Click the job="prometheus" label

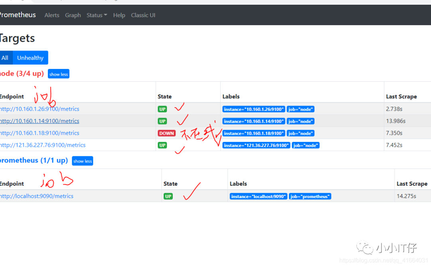(x=310, y=196)
